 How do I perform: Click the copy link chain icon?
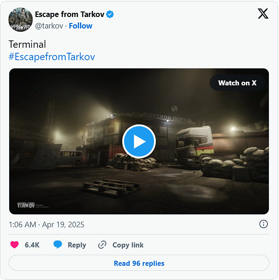point(102,245)
